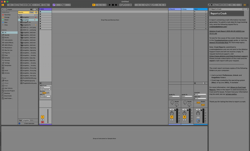The image size is (250, 151).
Task: Click the Arrangement Record button
Action: click(x=116, y=5)
